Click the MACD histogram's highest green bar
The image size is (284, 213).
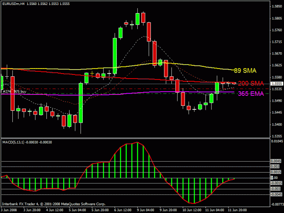tap(138, 160)
